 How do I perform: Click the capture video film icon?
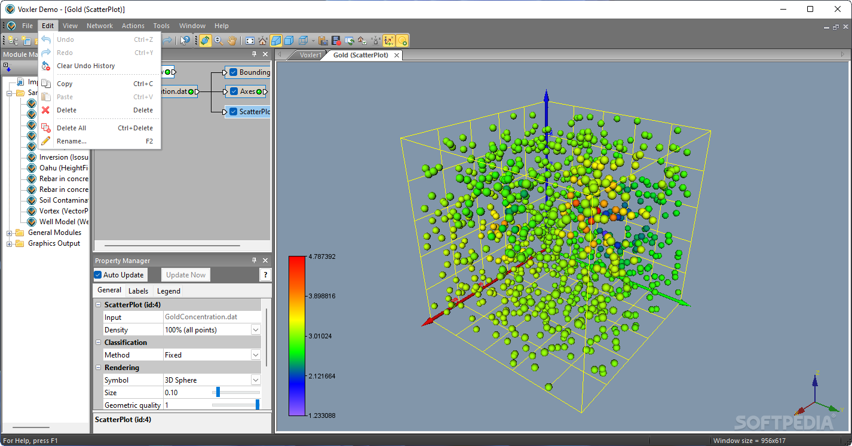tap(336, 40)
